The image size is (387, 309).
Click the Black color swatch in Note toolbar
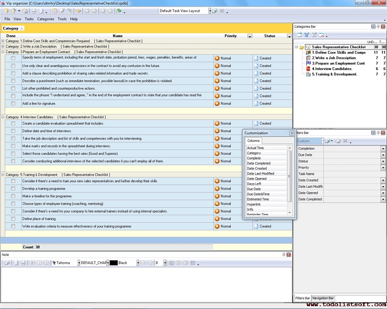click(x=114, y=263)
